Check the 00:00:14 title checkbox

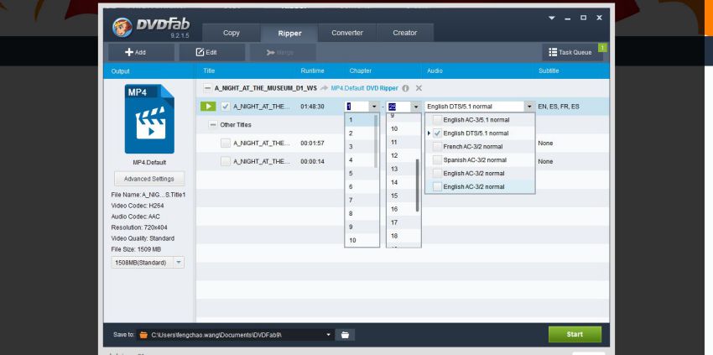tap(226, 161)
